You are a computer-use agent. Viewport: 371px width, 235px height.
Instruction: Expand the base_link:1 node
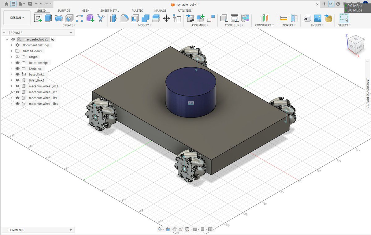click(x=11, y=75)
